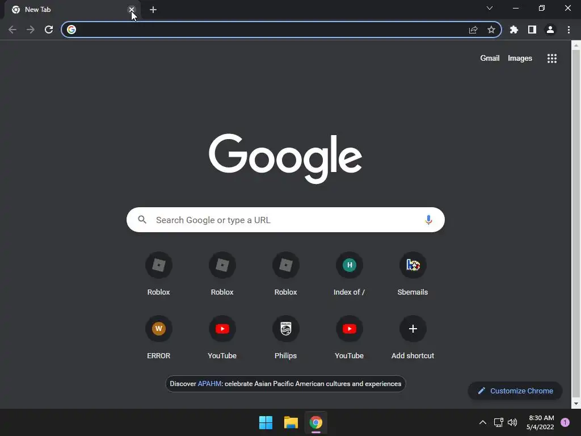Screen dimensions: 581x436
Task: Open the Images link
Action: [x=520, y=58]
